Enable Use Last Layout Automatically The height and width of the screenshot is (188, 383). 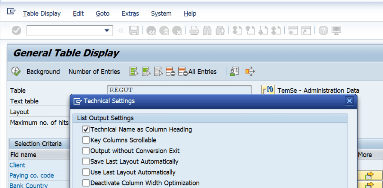pos(86,172)
